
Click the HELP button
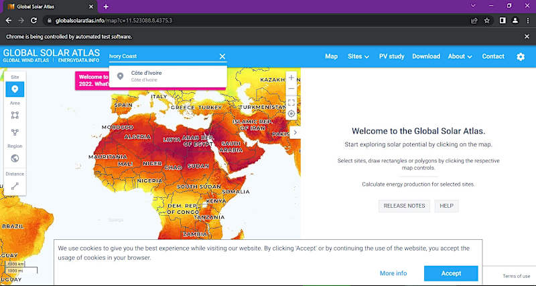pyautogui.click(x=446, y=206)
